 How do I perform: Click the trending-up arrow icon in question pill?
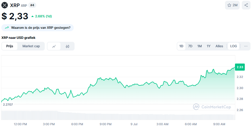[x=7, y=28]
